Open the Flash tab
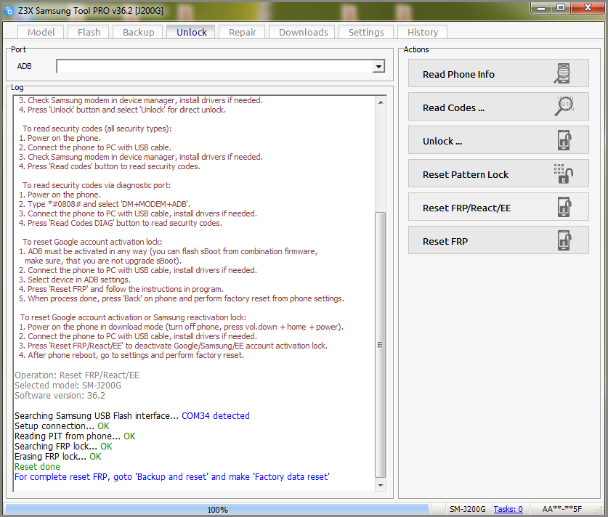This screenshot has width=608, height=517. [89, 32]
